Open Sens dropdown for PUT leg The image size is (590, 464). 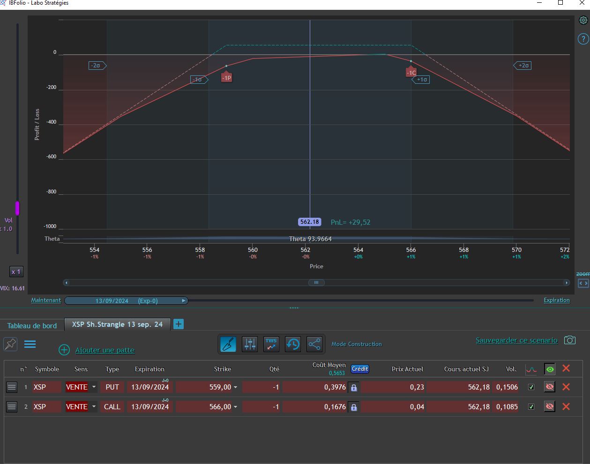pos(94,387)
